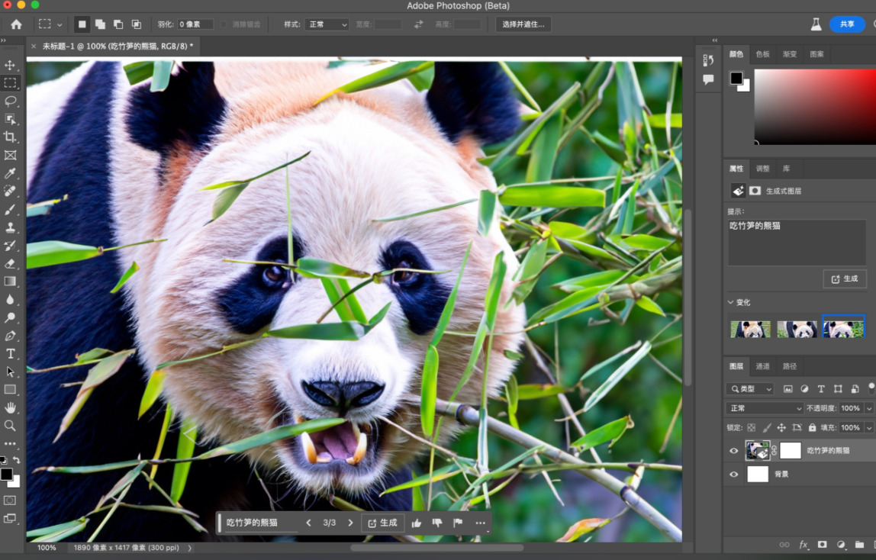Switch to the 通道 channels tab
The image size is (876, 560).
click(x=762, y=366)
